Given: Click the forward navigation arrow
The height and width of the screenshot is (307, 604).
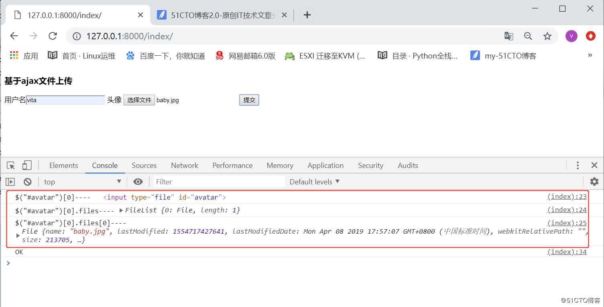Looking at the screenshot, I should pyautogui.click(x=33, y=36).
